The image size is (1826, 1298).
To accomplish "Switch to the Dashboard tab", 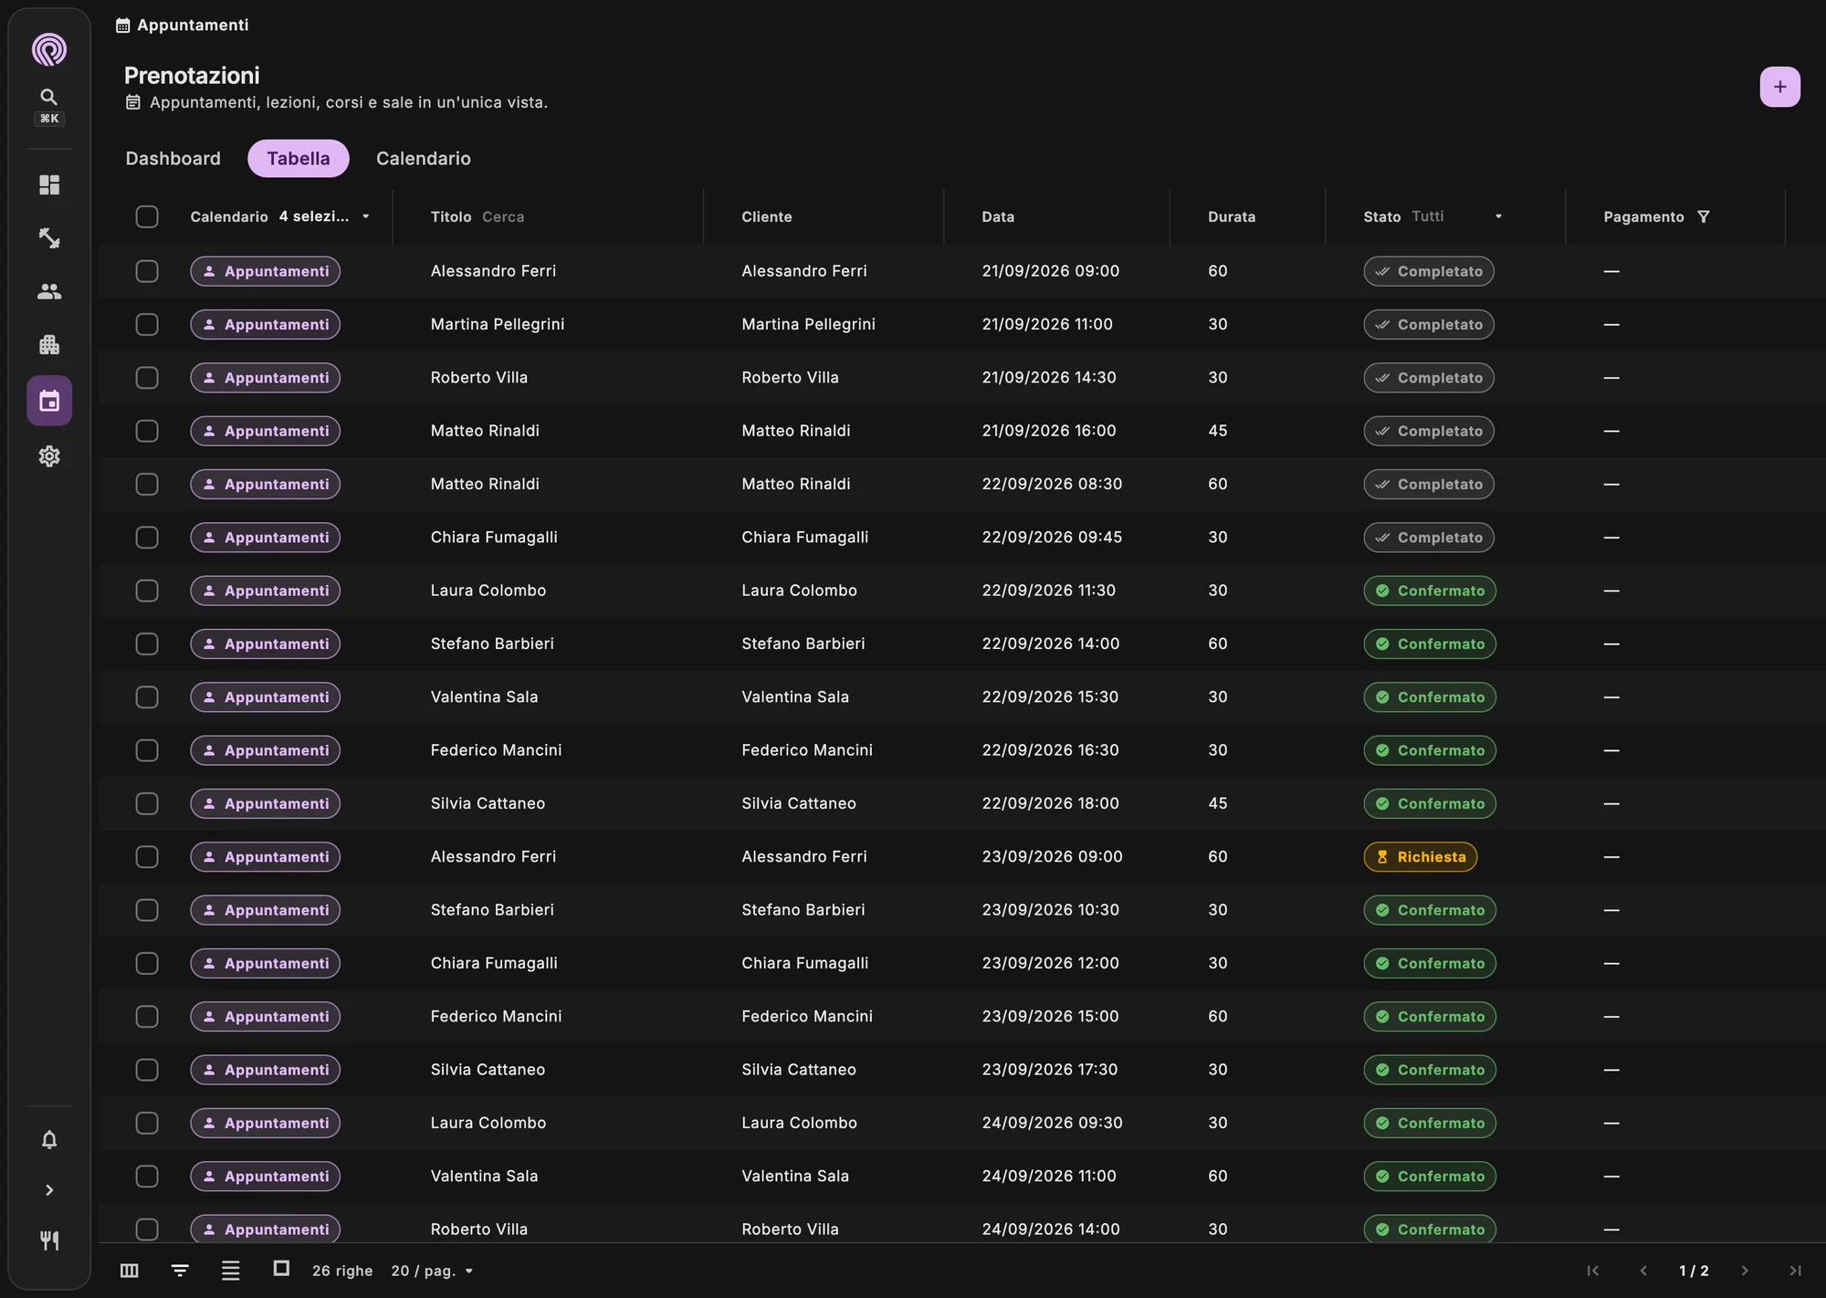I will click(x=173, y=159).
